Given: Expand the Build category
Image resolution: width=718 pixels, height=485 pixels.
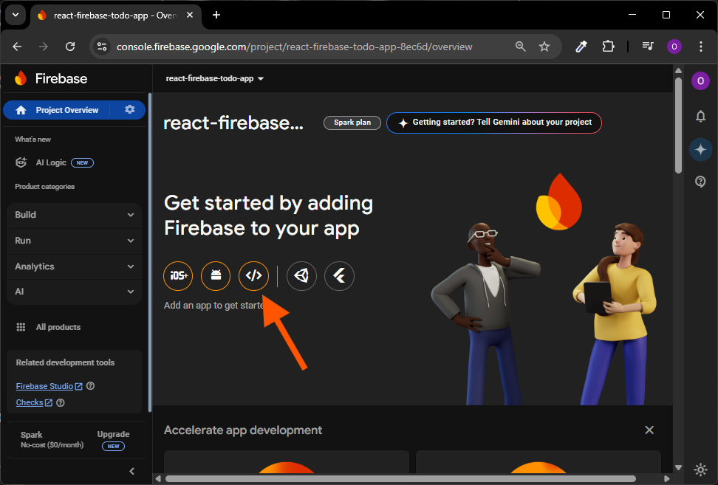Looking at the screenshot, I should [x=74, y=215].
